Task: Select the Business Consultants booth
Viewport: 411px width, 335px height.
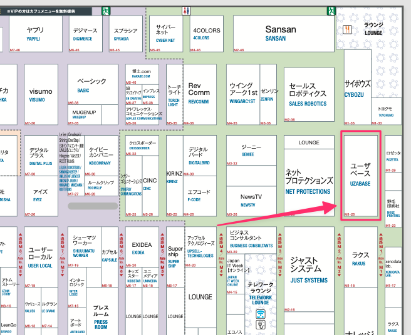Action: (x=251, y=240)
